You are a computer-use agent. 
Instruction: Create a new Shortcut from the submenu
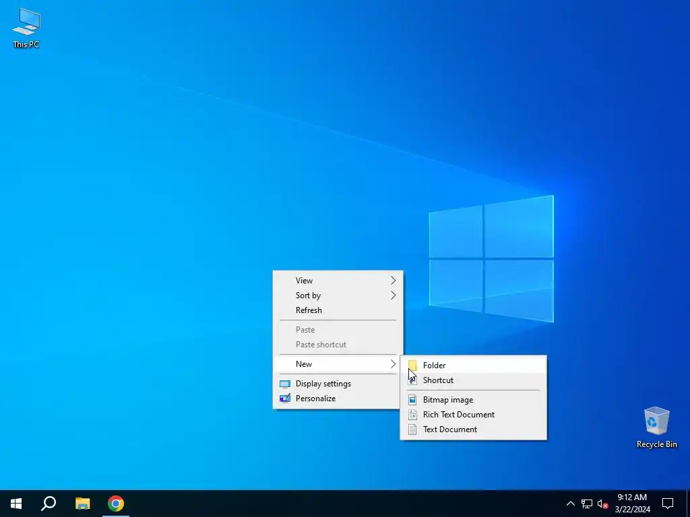click(x=474, y=380)
